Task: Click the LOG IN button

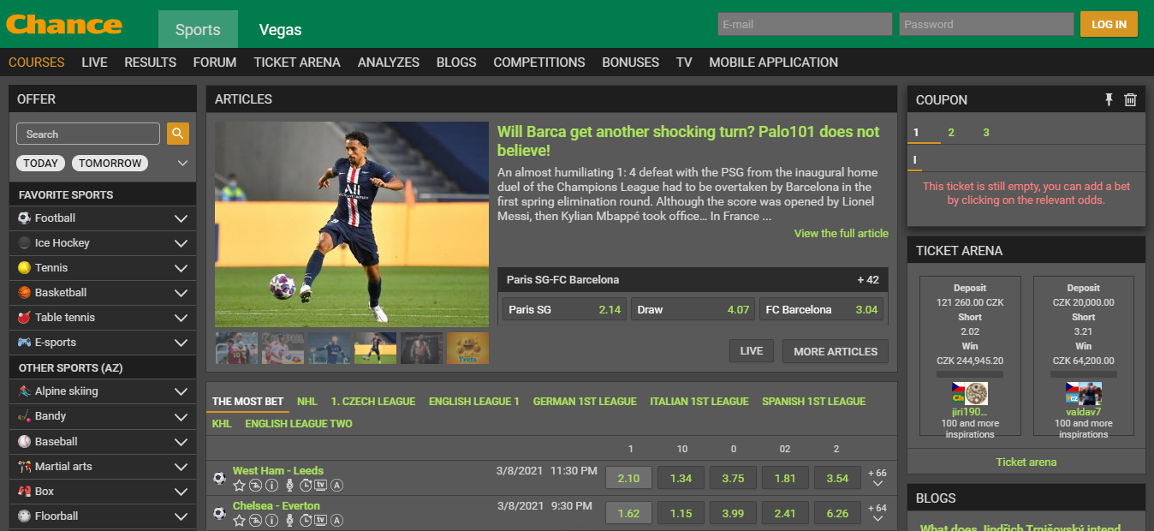Action: 1109,24
